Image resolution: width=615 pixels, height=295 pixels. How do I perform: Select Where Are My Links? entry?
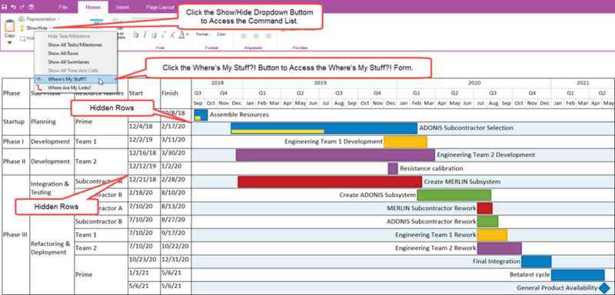75,88
